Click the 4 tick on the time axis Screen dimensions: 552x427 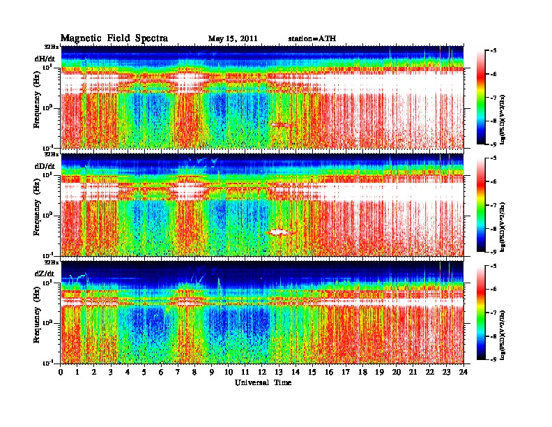pyautogui.click(x=128, y=372)
